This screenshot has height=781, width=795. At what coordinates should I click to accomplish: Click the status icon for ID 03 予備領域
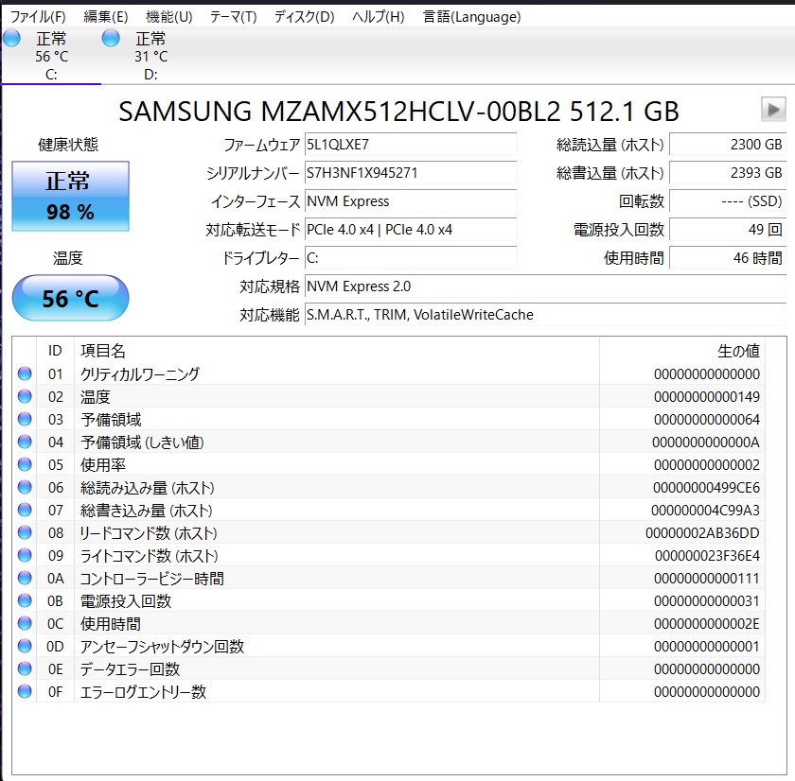pos(25,420)
